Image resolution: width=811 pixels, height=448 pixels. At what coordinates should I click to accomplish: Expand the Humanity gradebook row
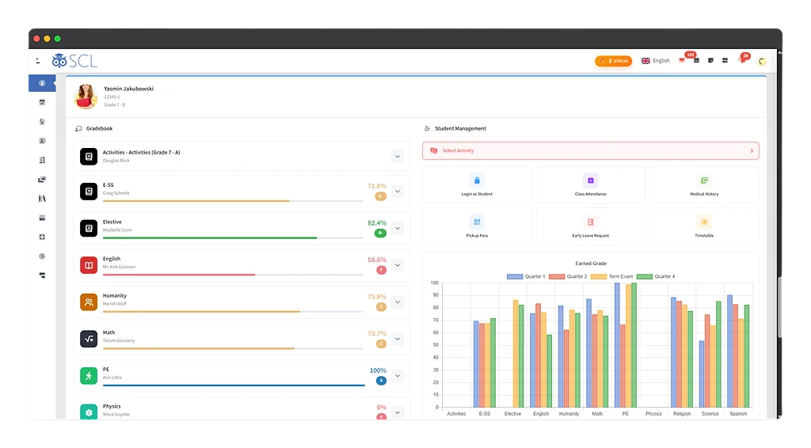pos(398,302)
